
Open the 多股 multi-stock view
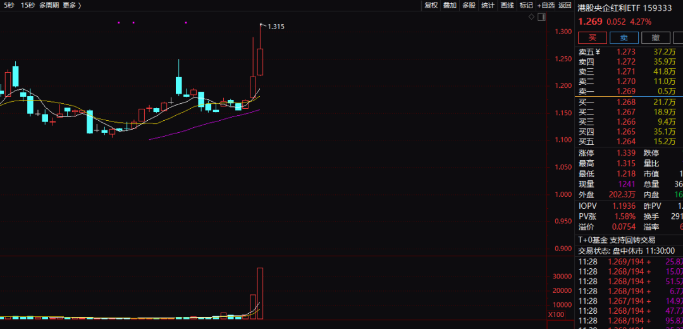469,5
